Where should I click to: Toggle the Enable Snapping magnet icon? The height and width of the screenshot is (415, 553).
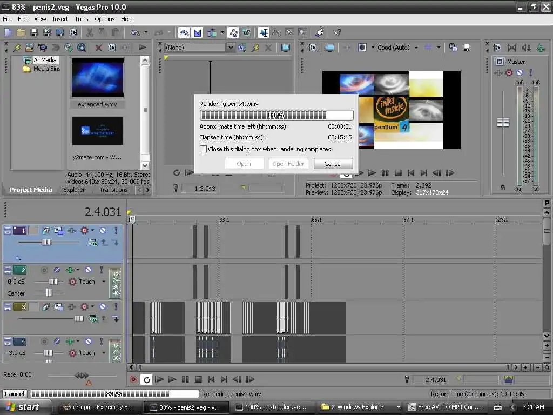coord(185,33)
